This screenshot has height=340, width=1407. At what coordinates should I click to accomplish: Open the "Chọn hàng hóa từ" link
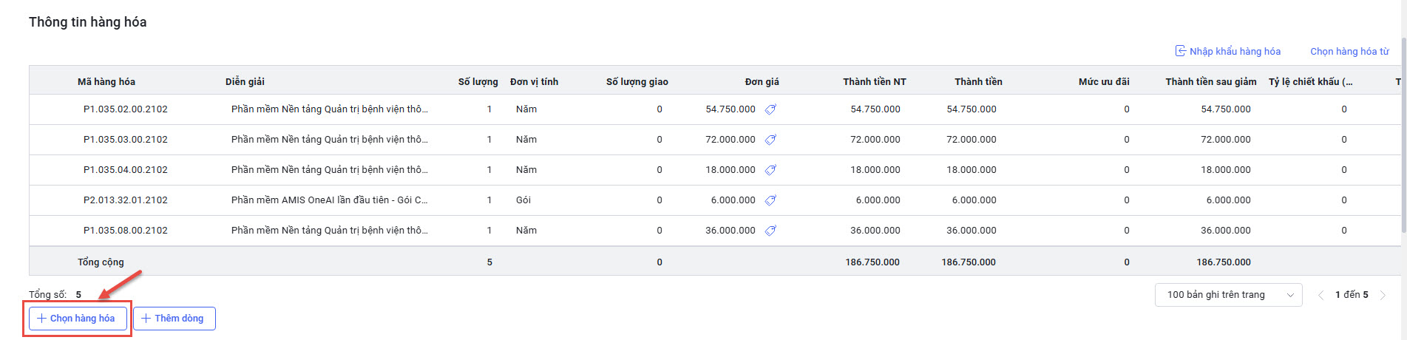click(1349, 52)
